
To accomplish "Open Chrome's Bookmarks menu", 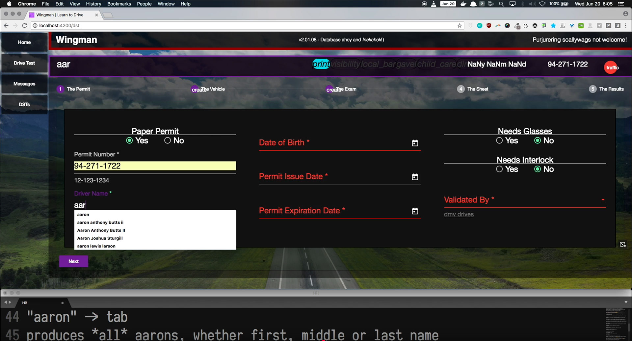I will [119, 4].
